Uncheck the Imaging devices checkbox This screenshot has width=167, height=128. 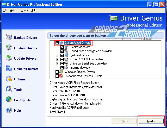pos(62,68)
